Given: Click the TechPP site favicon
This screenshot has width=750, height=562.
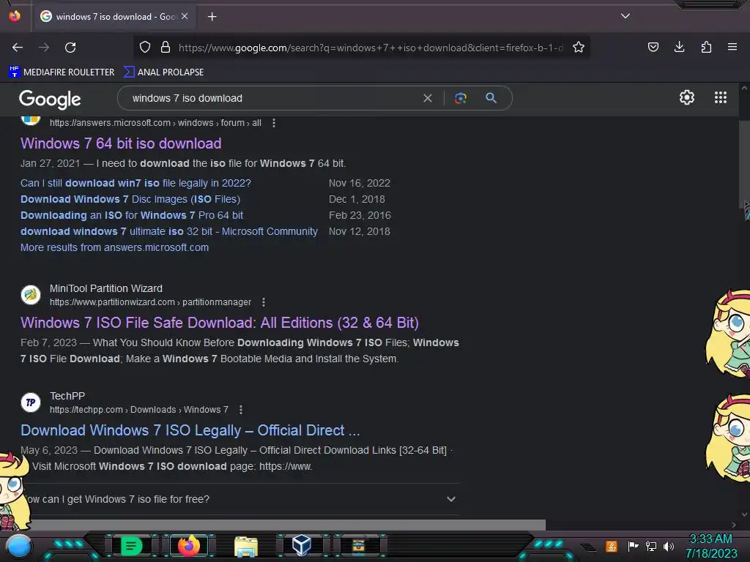Looking at the screenshot, I should [x=31, y=402].
